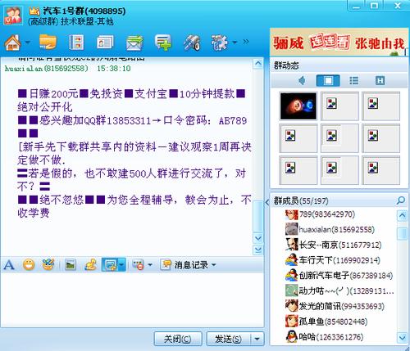This screenshot has height=351, width=410.
Task: Switch group activity to list view
Action: tap(354, 80)
